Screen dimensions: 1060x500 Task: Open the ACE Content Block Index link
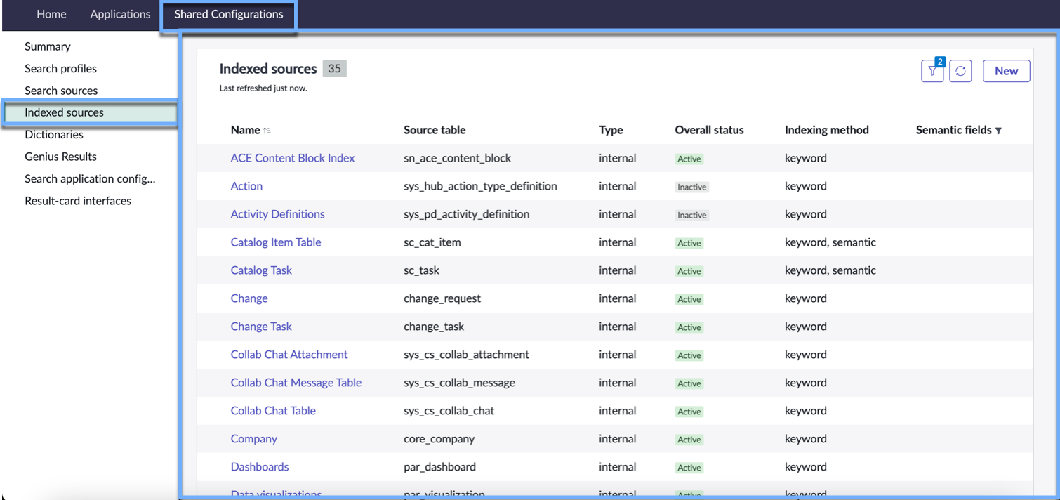tap(293, 158)
